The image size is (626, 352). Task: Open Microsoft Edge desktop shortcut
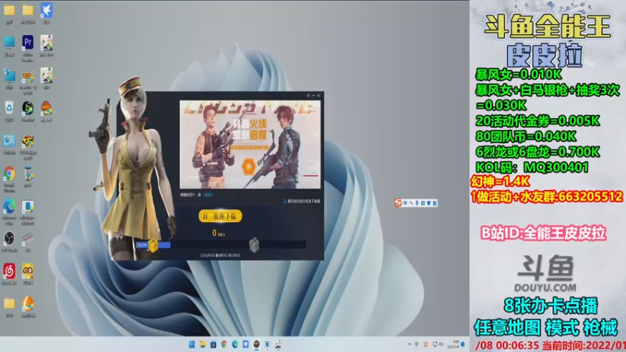point(9,207)
